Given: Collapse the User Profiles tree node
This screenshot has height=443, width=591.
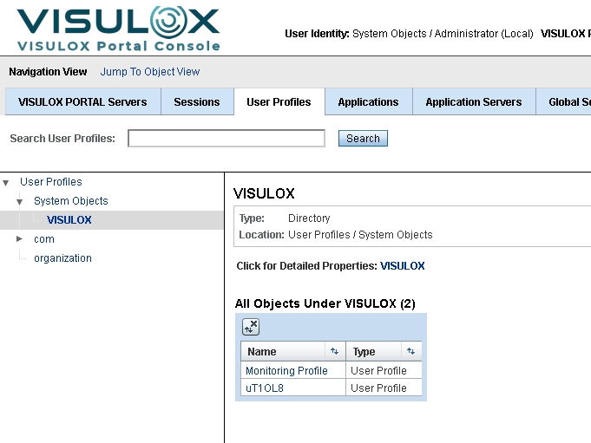Looking at the screenshot, I should pos(6,182).
